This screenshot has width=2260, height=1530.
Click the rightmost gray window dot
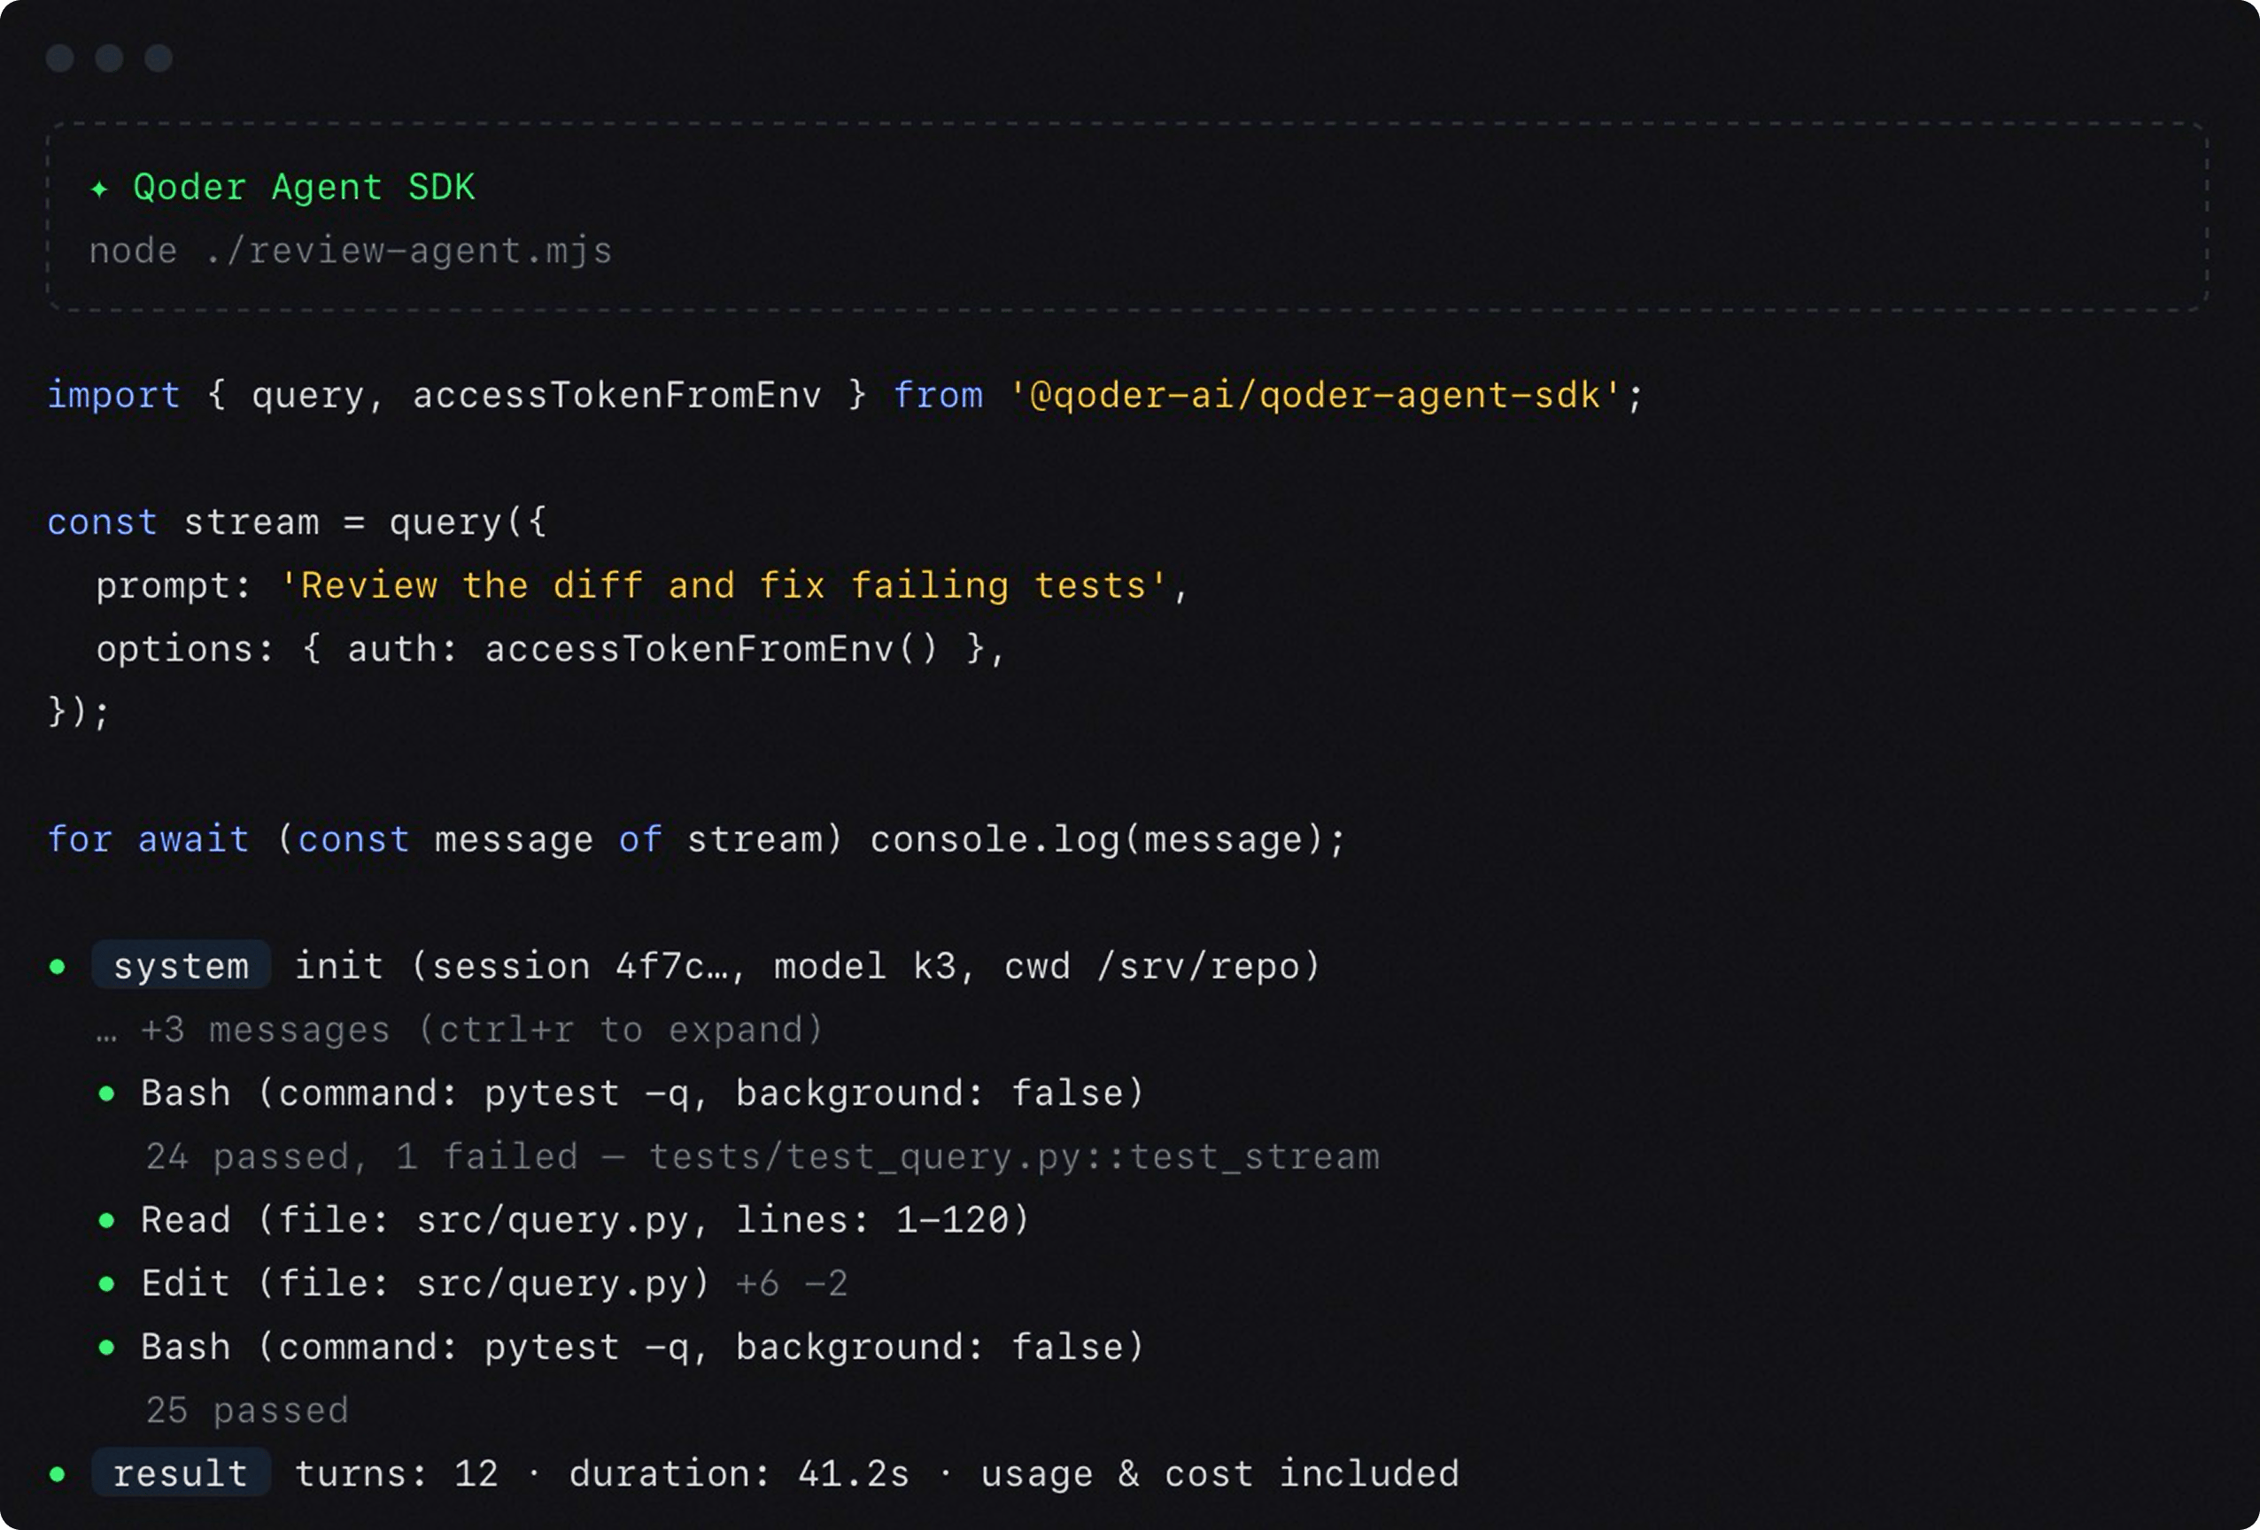[x=159, y=58]
